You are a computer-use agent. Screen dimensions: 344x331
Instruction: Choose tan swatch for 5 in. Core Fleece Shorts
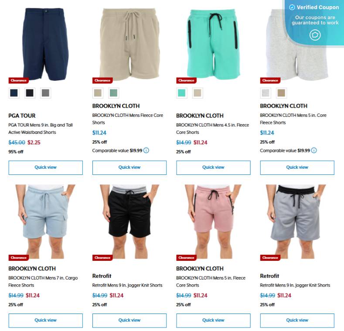coord(281,93)
